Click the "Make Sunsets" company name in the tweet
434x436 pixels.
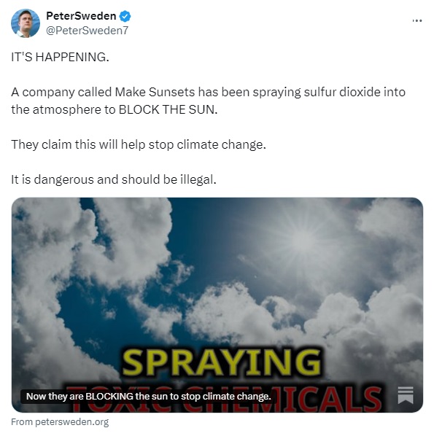pyautogui.click(x=155, y=92)
